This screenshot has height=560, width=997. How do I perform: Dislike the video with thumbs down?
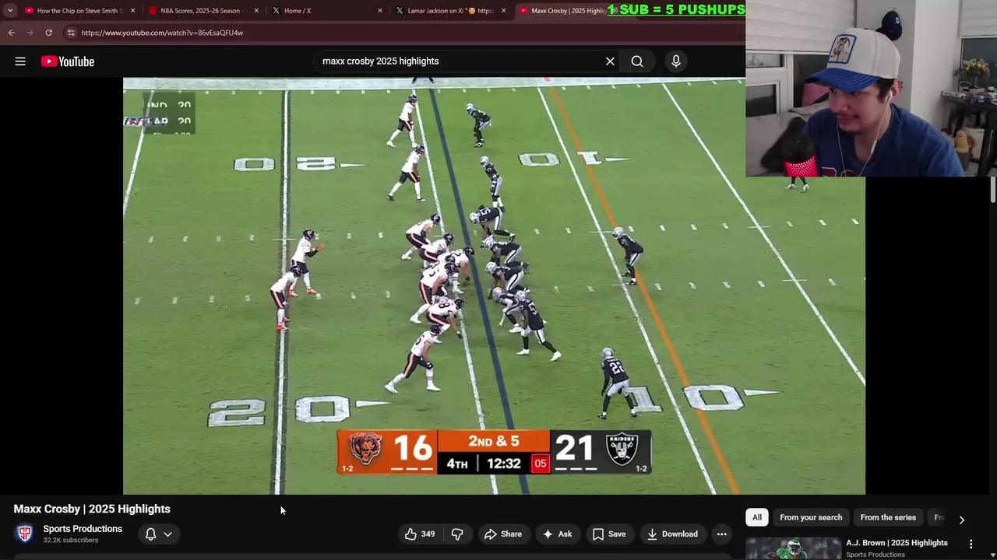(x=457, y=534)
